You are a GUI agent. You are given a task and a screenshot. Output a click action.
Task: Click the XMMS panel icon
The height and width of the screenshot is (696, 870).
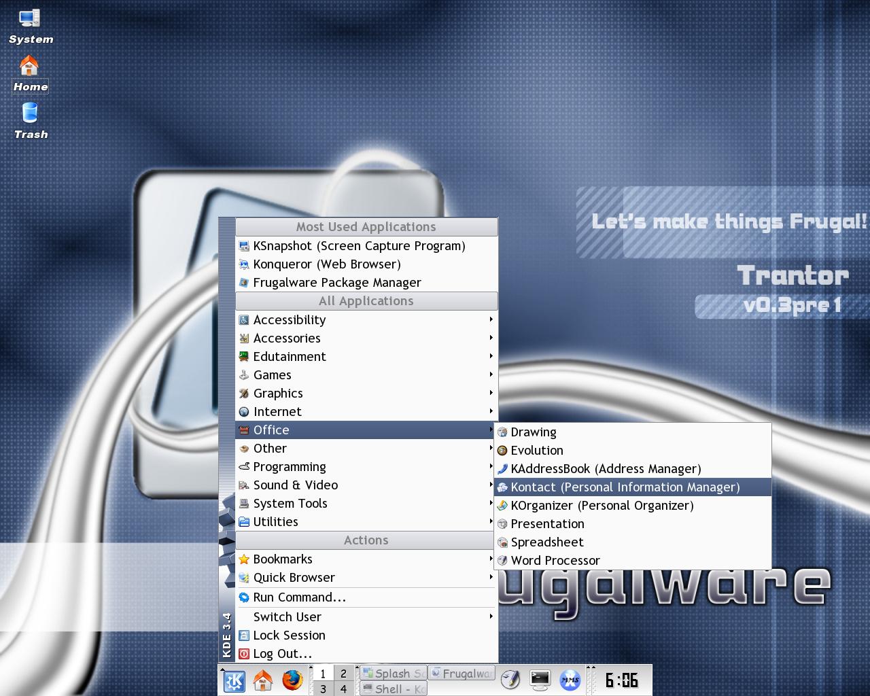(x=570, y=680)
